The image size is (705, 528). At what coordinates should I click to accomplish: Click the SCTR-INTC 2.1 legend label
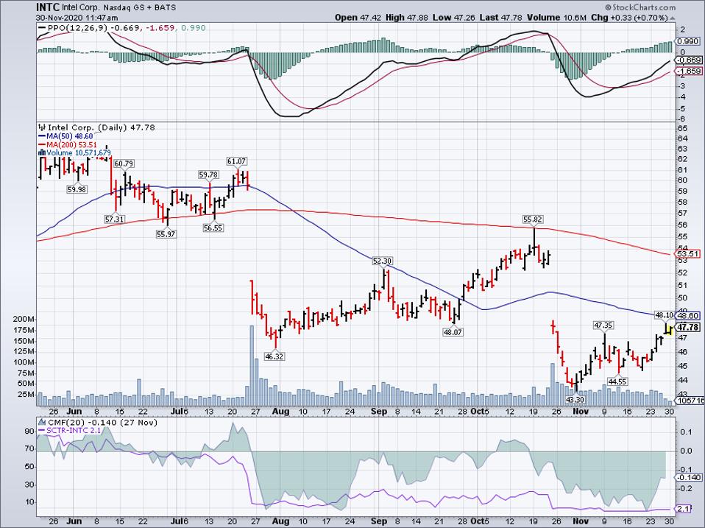(71, 430)
